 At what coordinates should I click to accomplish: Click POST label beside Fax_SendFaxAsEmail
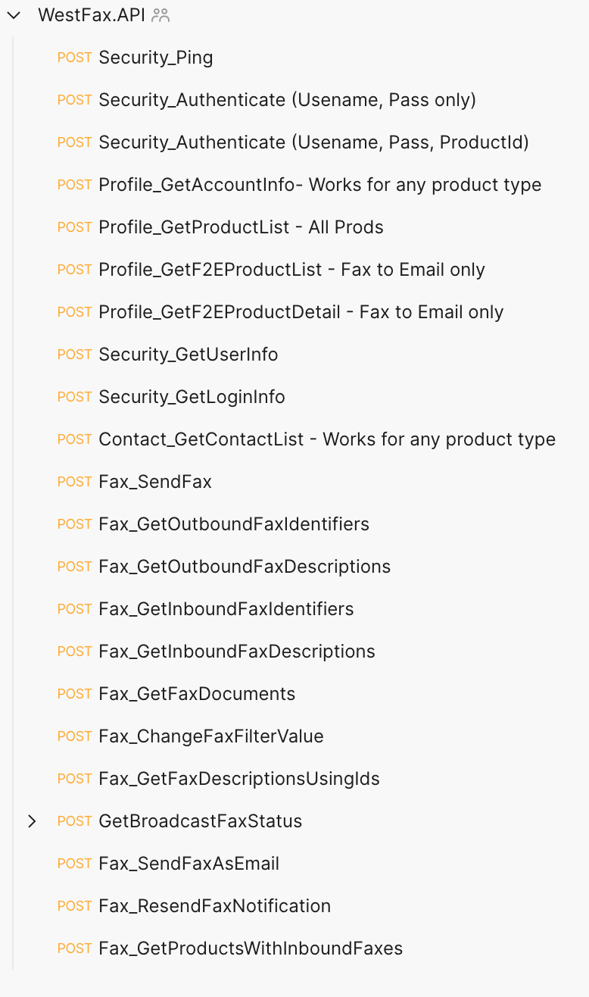pos(74,864)
